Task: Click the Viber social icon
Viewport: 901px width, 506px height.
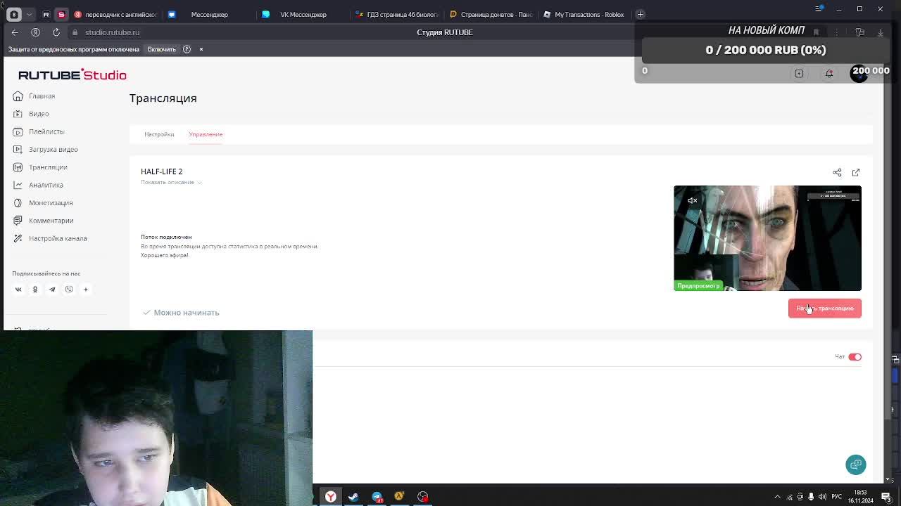Action: point(69,290)
